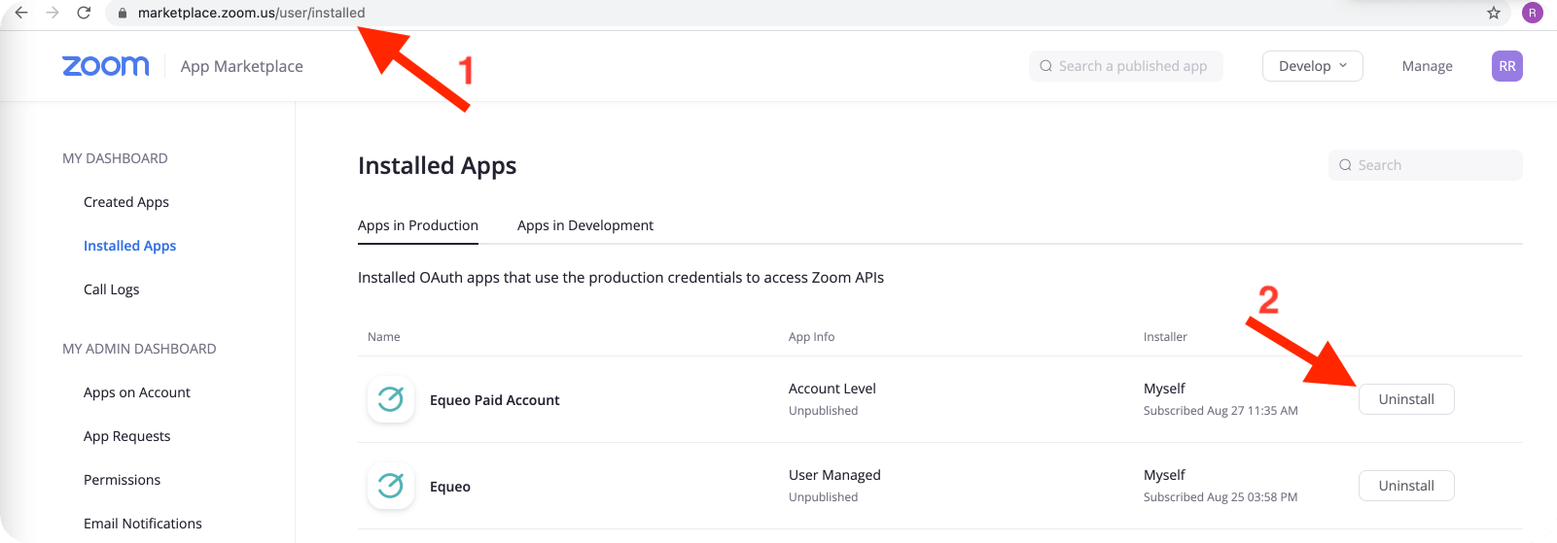Click Unpublished under User Managed
The image size is (1557, 543).
pyautogui.click(x=824, y=497)
